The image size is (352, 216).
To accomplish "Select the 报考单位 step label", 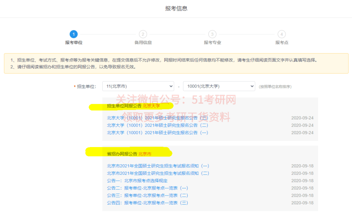I will (x=74, y=43).
